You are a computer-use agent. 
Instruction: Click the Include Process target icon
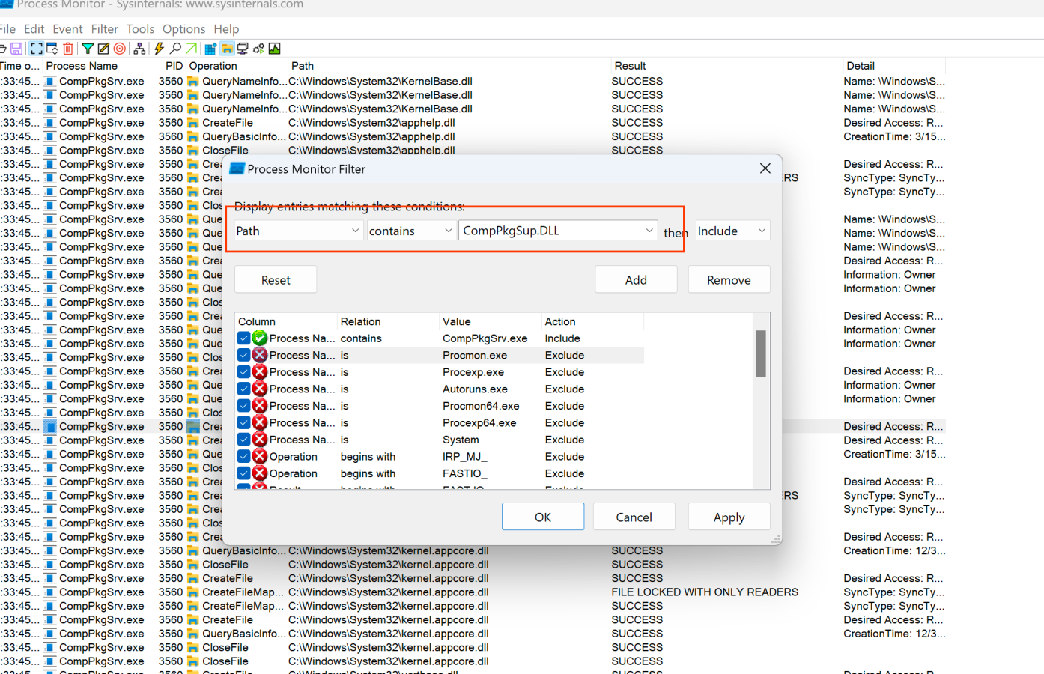coord(119,49)
